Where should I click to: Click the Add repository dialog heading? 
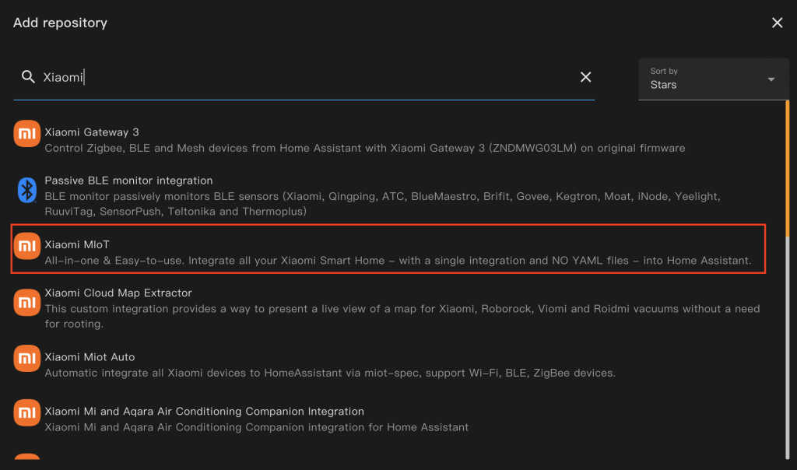click(60, 23)
